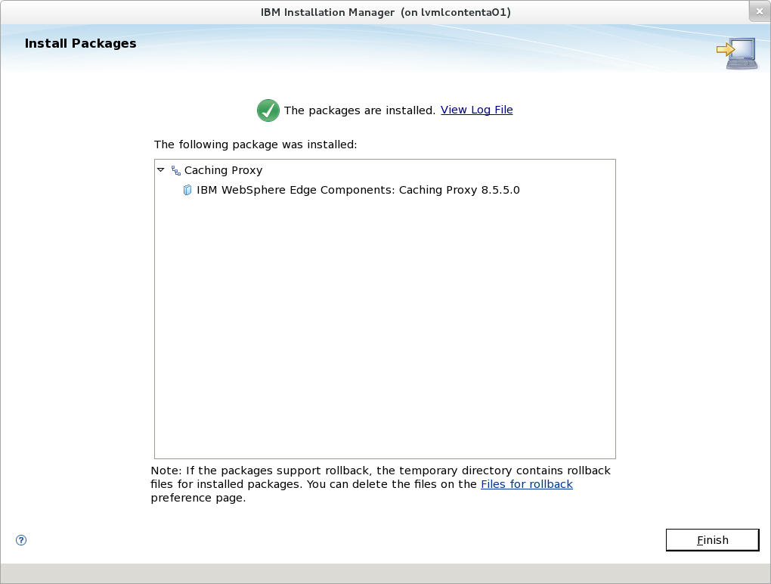Click the Caching Proxy package group icon
This screenshot has height=584, width=771.
[x=176, y=171]
